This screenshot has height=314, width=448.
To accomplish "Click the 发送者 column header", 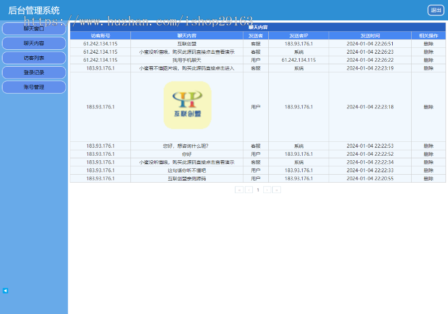I will [x=256, y=36].
